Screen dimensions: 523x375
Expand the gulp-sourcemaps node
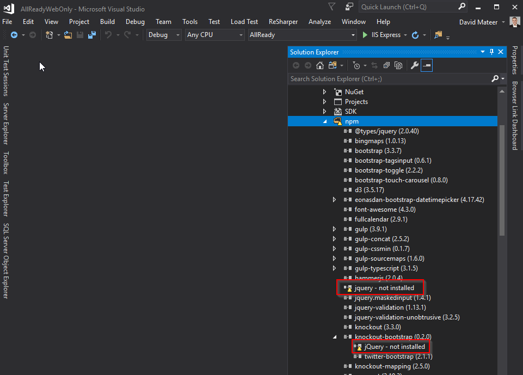tap(334, 258)
